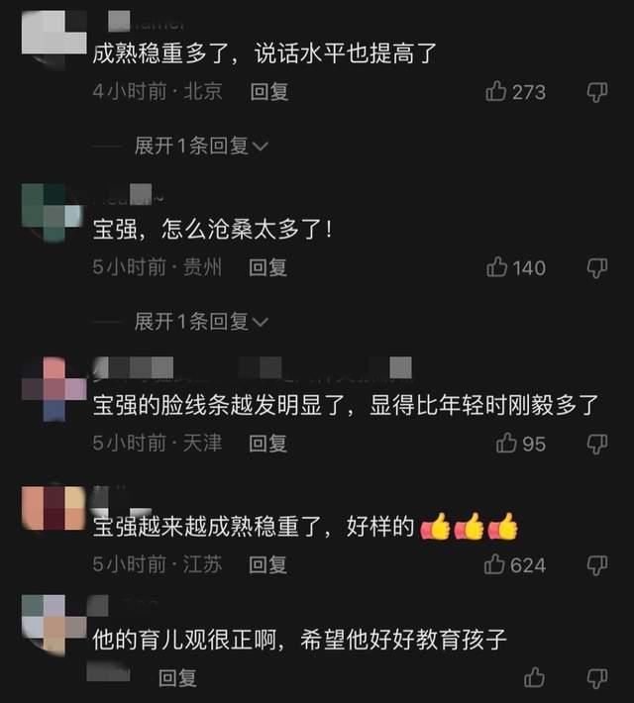This screenshot has height=703, width=634.
Task: Open the avatar of the first commenter
Action: [53, 38]
